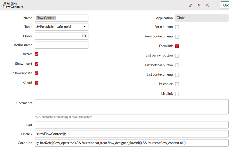Viewport: 229px width, 147px height.
Task: Enable the Form button checkbox
Action: pyautogui.click(x=177, y=27)
